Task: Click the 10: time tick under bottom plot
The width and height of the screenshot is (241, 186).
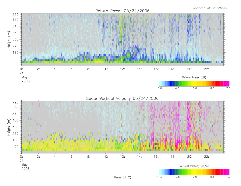Action: click(106, 157)
